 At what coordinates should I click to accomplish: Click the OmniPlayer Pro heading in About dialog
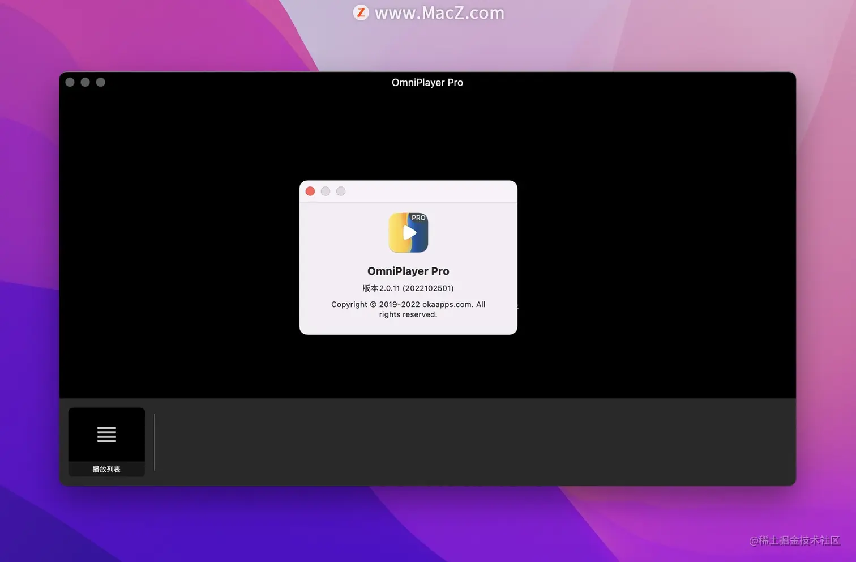tap(408, 271)
